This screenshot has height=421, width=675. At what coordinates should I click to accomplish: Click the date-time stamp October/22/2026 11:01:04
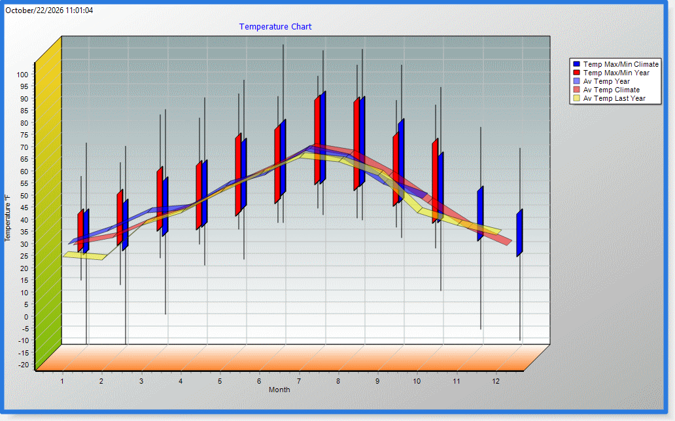point(49,10)
